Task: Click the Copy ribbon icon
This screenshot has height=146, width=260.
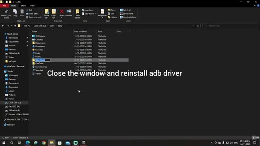Action: click(15, 12)
